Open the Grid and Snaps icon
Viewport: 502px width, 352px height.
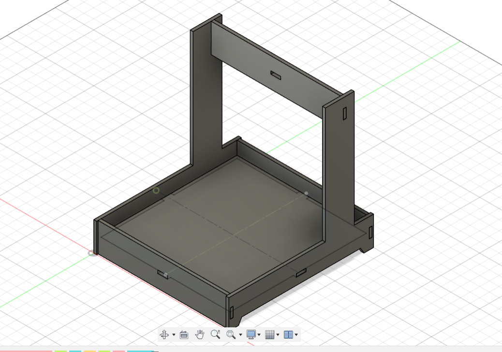point(269,335)
